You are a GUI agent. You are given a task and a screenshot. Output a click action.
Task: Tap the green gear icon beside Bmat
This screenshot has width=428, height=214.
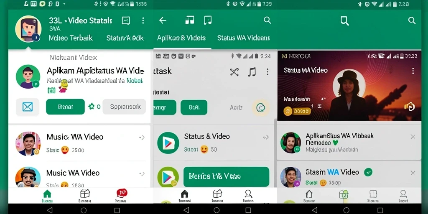tap(91, 107)
